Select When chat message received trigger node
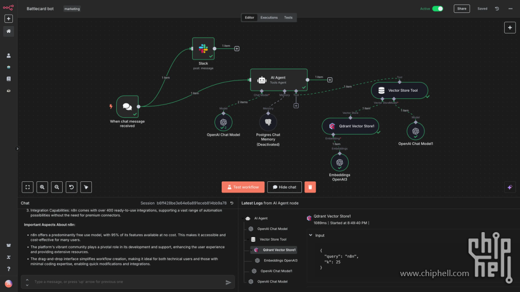This screenshot has width=520, height=292. (127, 107)
